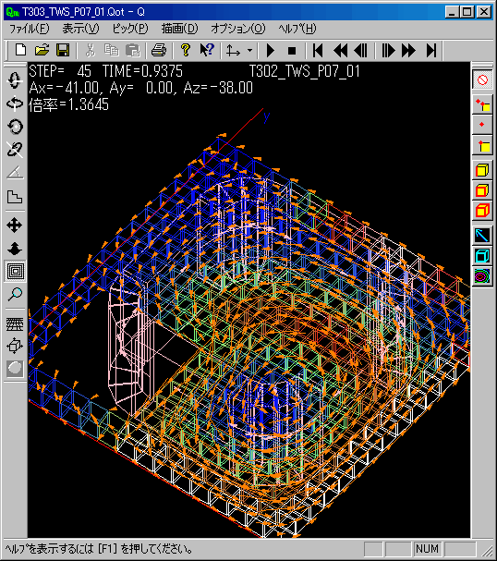Expand the axis tool dropdown arrow
This screenshot has width=497, height=561.
click(250, 51)
